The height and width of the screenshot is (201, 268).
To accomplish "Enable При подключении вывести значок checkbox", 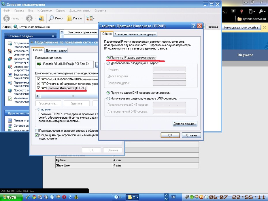I will [x=37, y=130].
